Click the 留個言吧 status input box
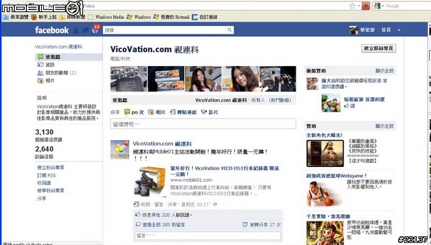431x245 pixels. click(x=203, y=124)
